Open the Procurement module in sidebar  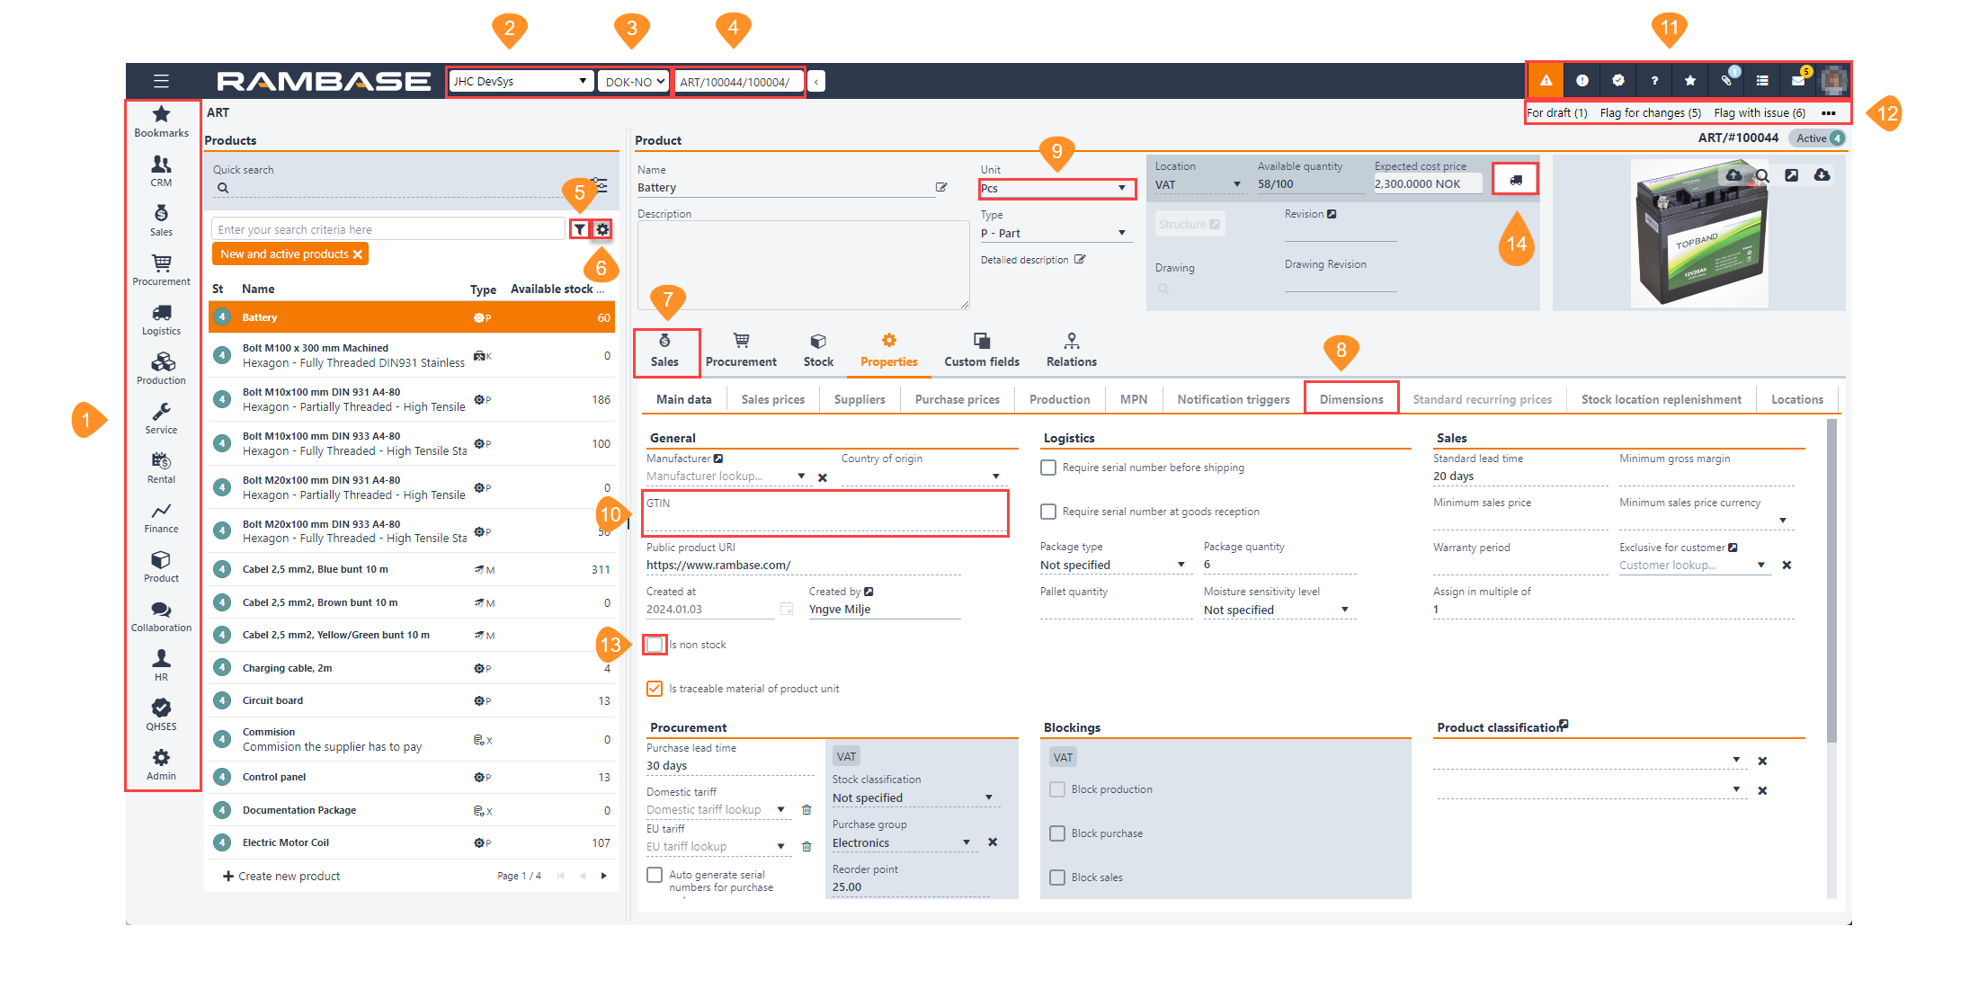point(161,269)
